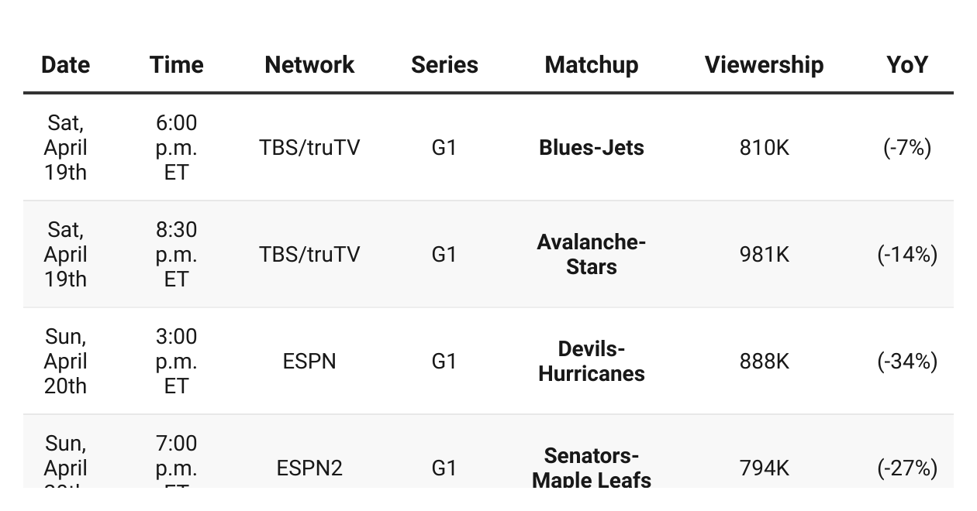Image resolution: width=977 pixels, height=511 pixels.
Task: Select the 794K viewership figure
Action: point(764,468)
